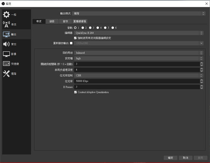Select audio track 3 radio button
The height and width of the screenshot is (163, 210).
(90, 28)
